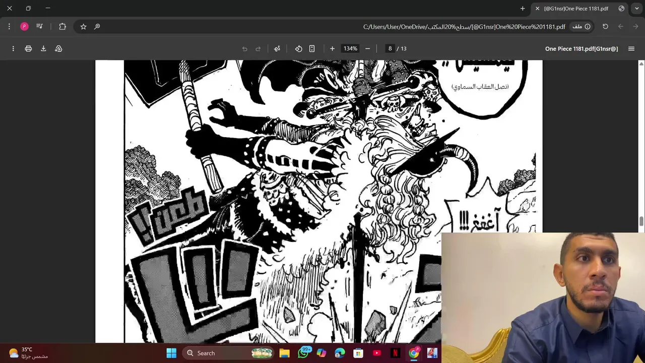
Task: Bookmark this tab with the star
Action: point(83,26)
